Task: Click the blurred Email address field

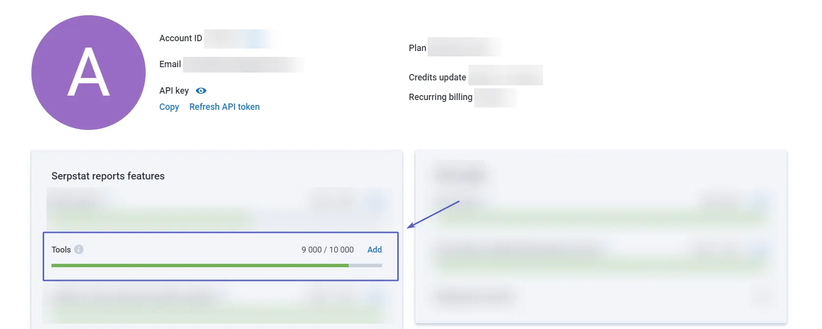Action: pyautogui.click(x=243, y=65)
